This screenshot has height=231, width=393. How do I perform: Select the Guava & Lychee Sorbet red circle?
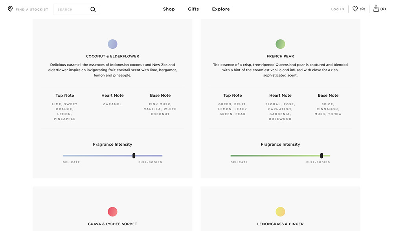pyautogui.click(x=112, y=212)
